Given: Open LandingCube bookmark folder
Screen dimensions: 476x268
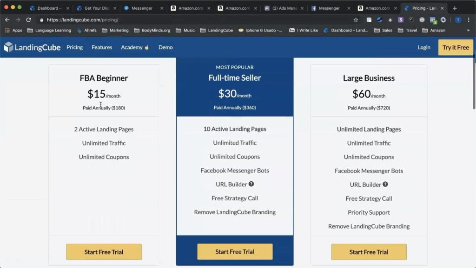Looking at the screenshot, I should click(217, 30).
